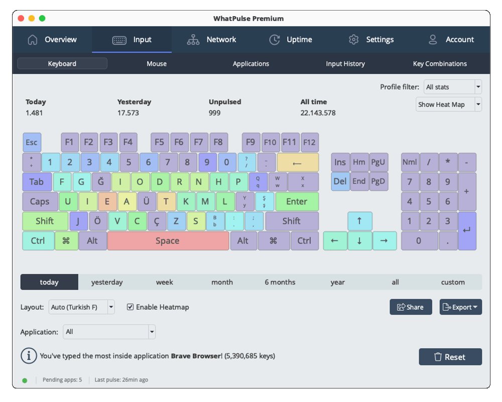502x402 pixels.
Task: Click the left command key on heatmap
Action: (66, 241)
